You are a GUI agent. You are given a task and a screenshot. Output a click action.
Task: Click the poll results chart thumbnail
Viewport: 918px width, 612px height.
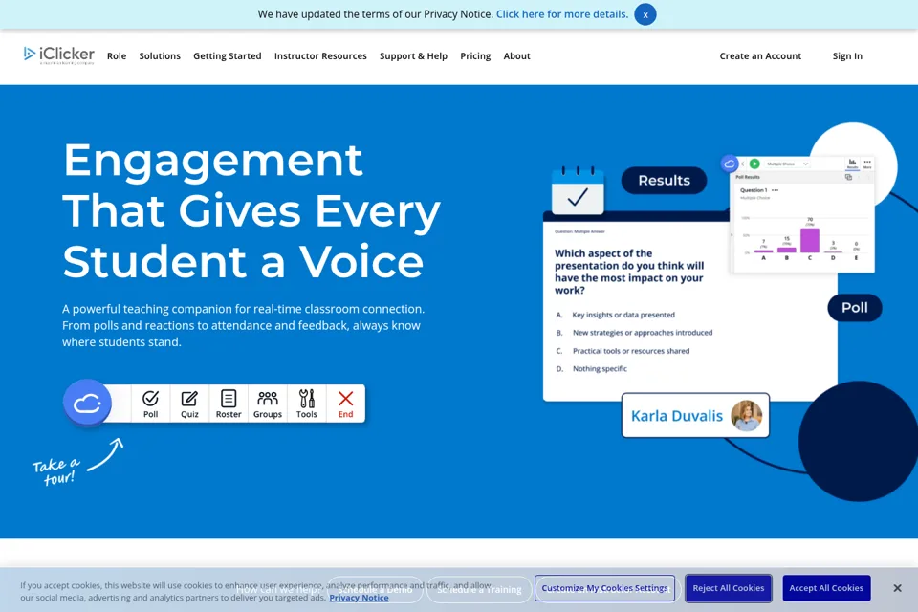(x=802, y=214)
